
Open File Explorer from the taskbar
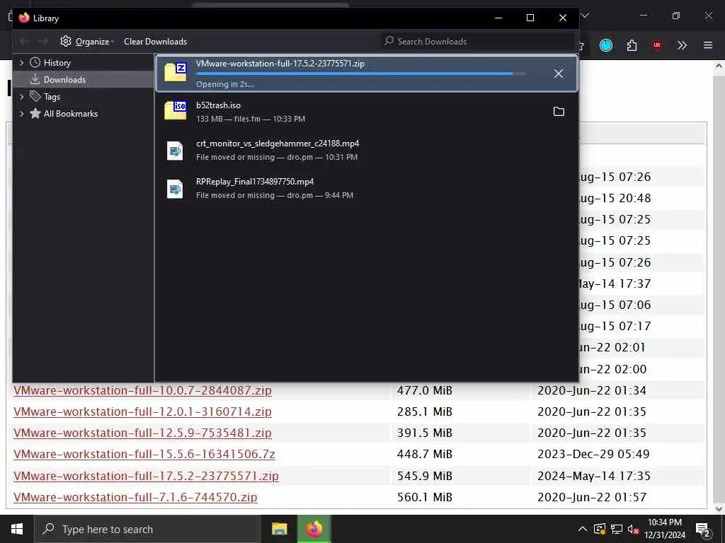(x=279, y=529)
